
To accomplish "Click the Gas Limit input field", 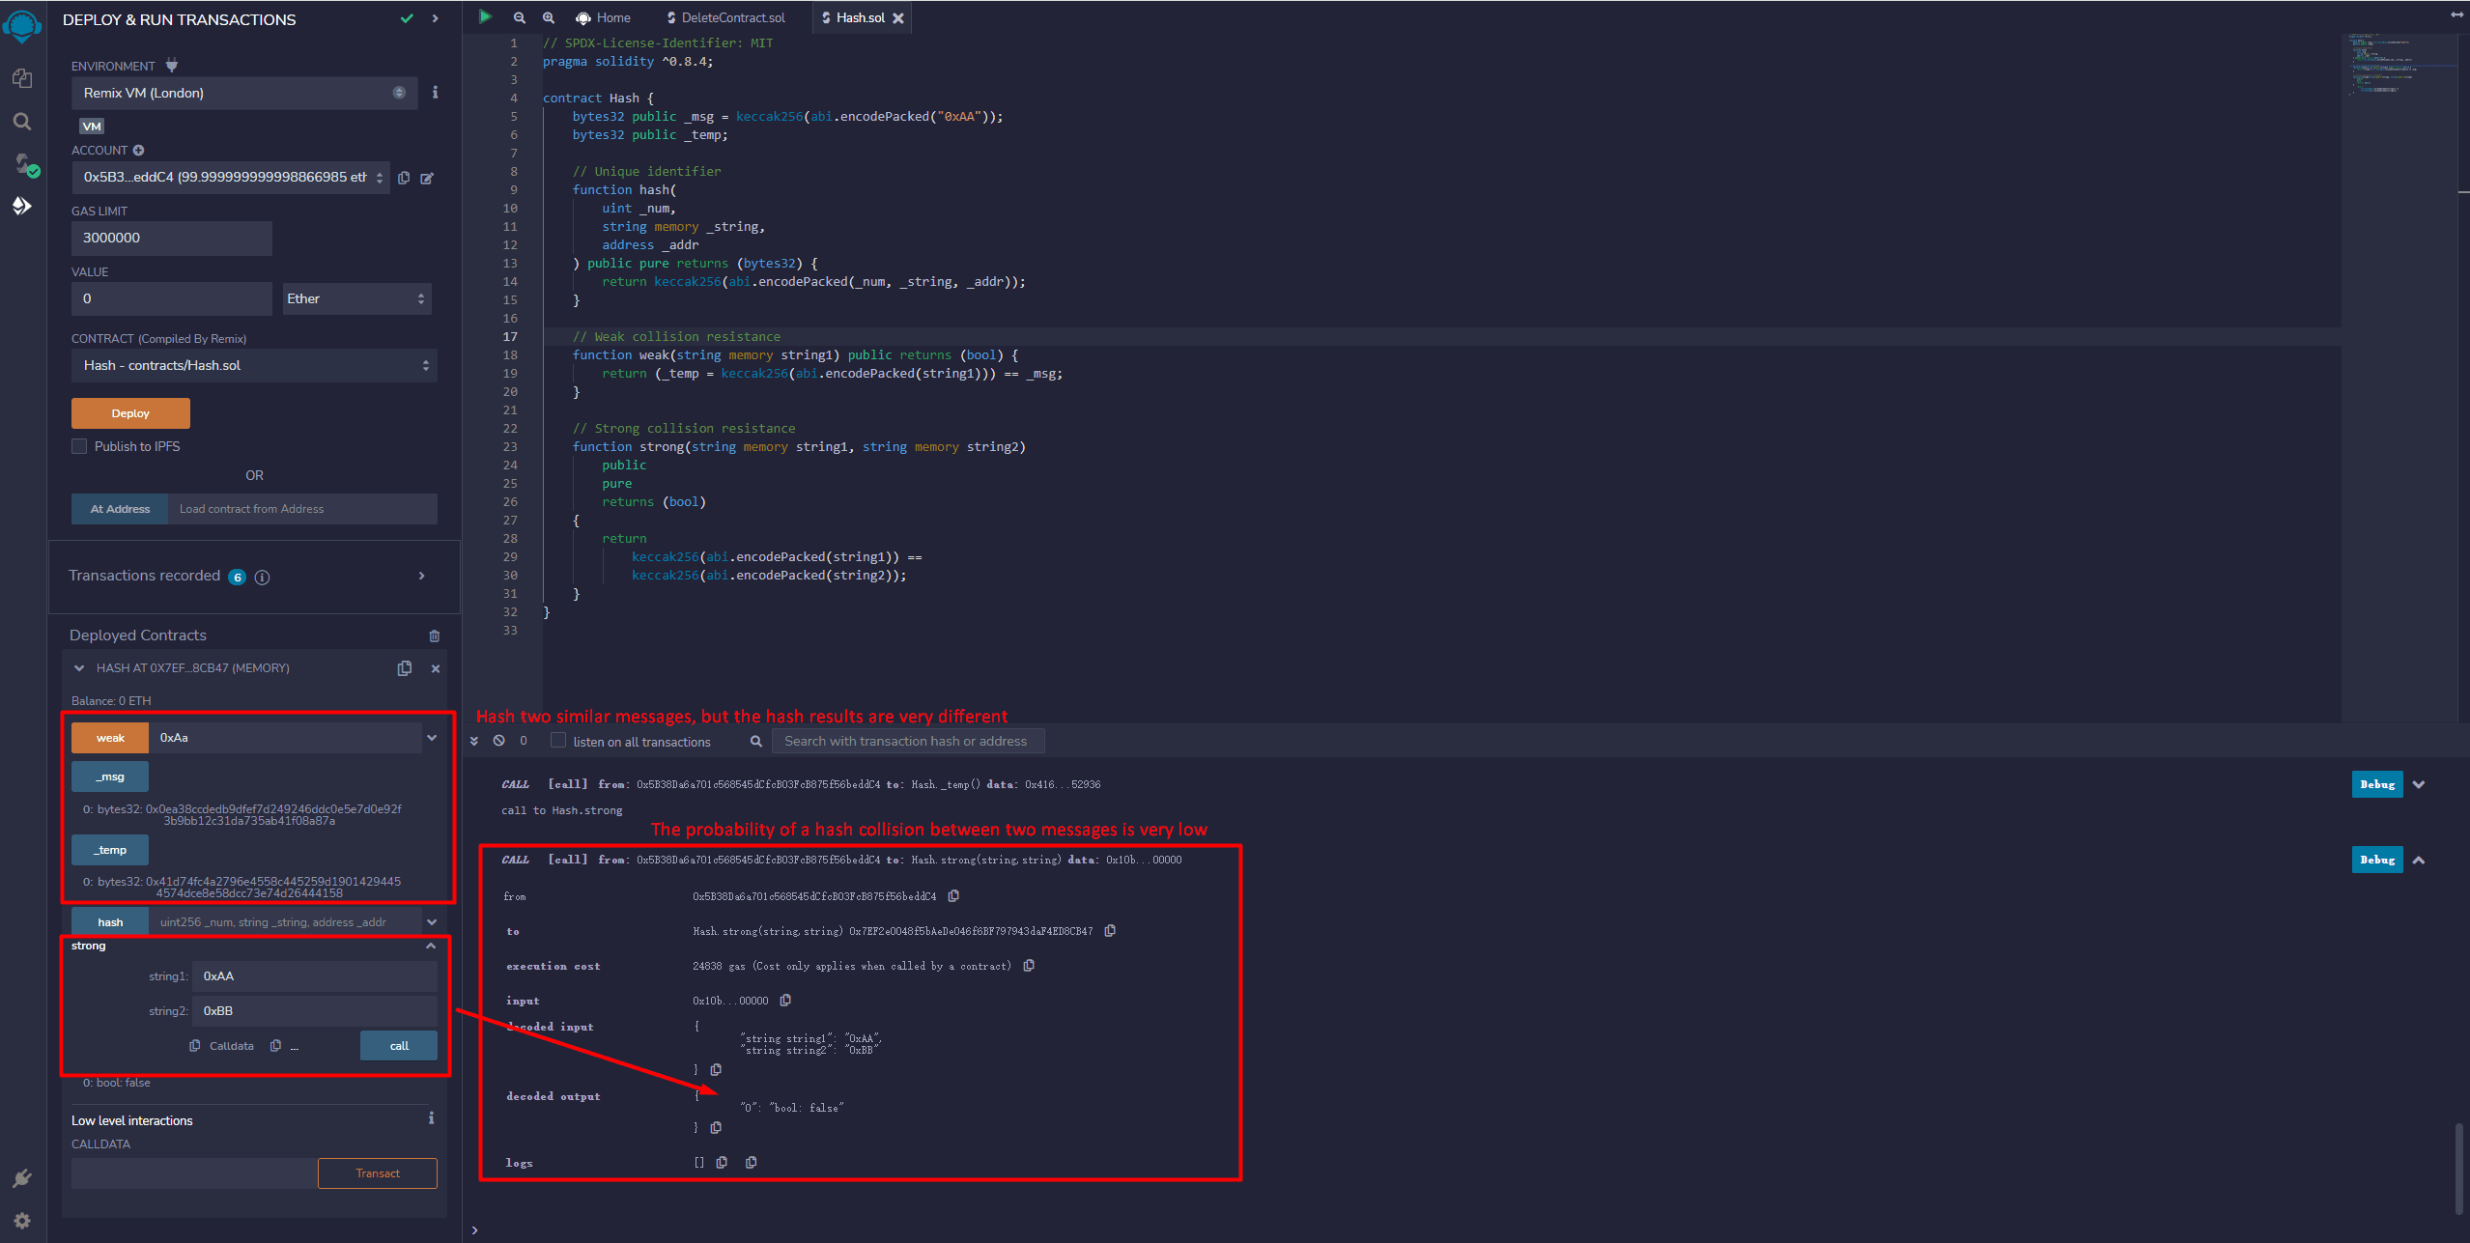I will point(171,238).
